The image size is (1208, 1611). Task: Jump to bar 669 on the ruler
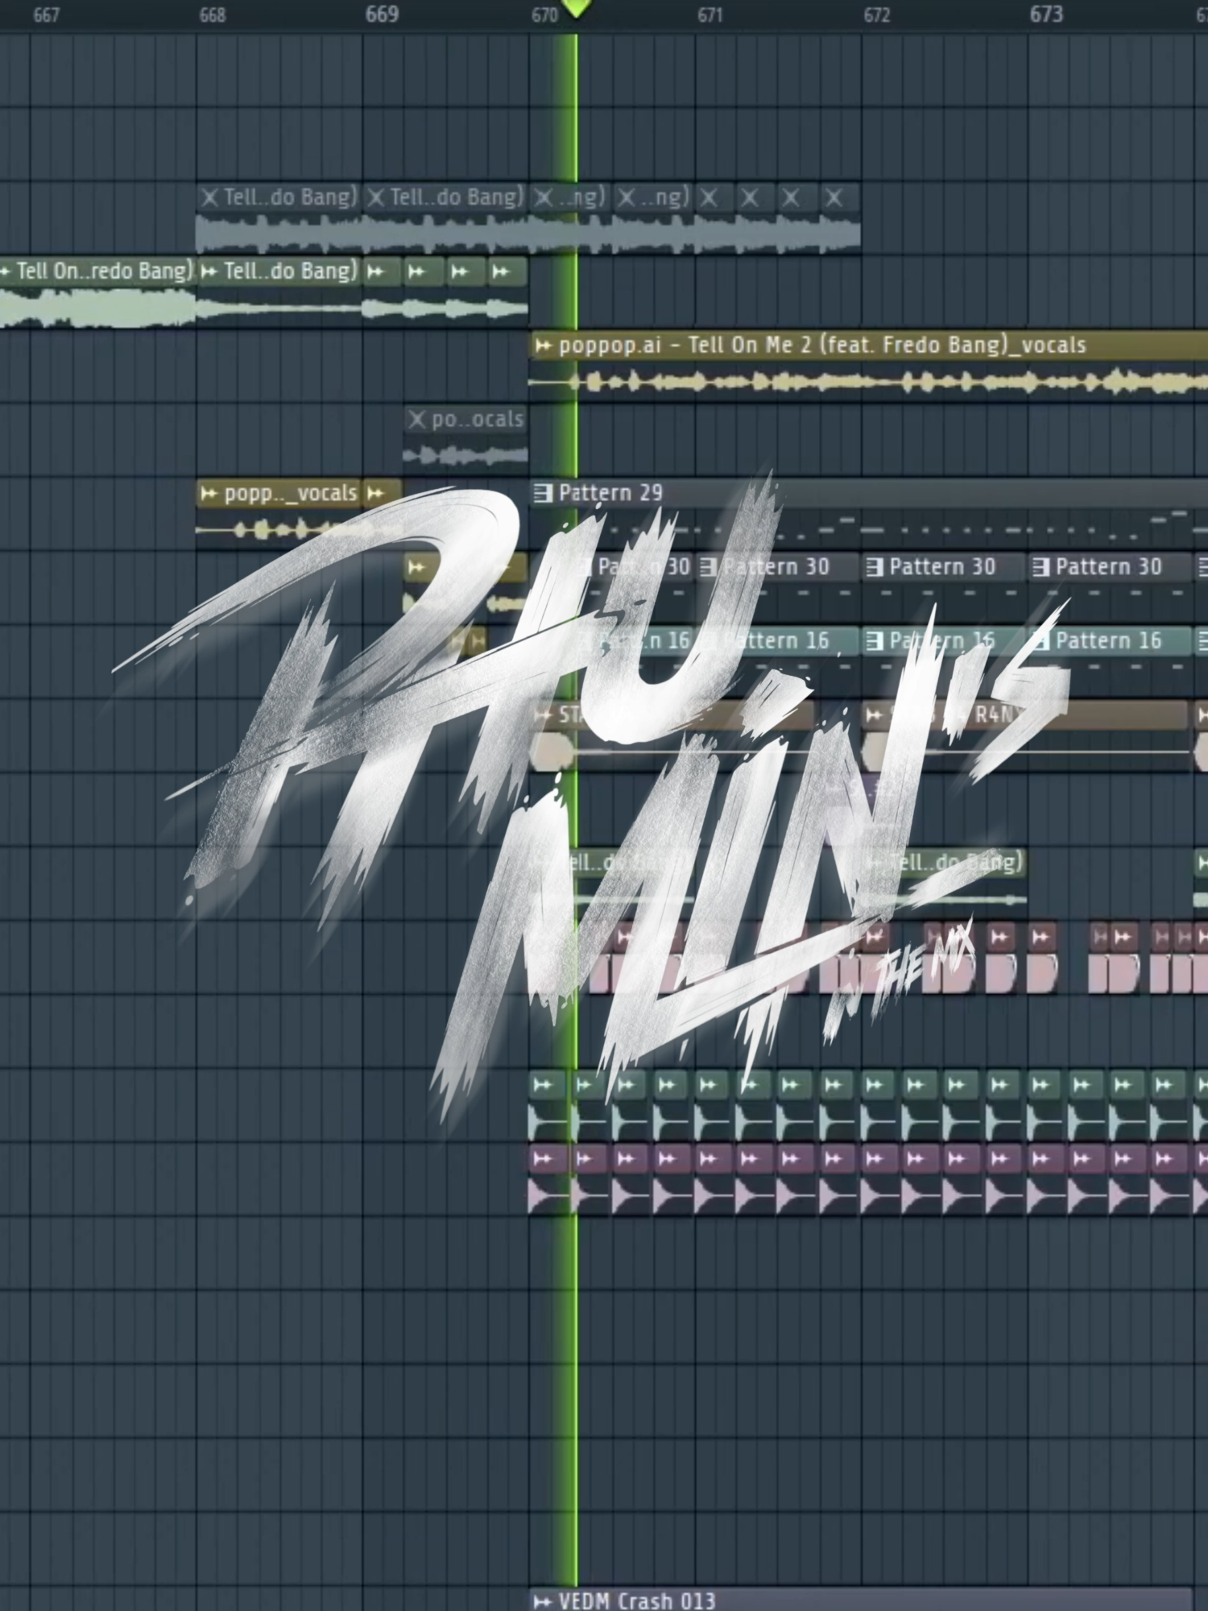(x=382, y=14)
